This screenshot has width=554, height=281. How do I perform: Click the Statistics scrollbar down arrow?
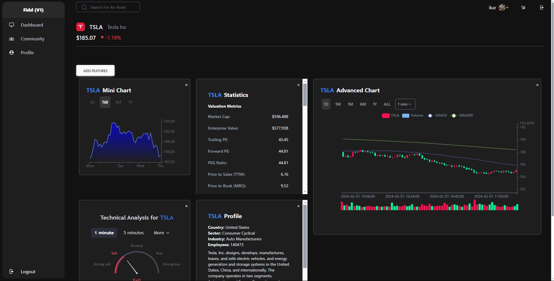coord(305,192)
